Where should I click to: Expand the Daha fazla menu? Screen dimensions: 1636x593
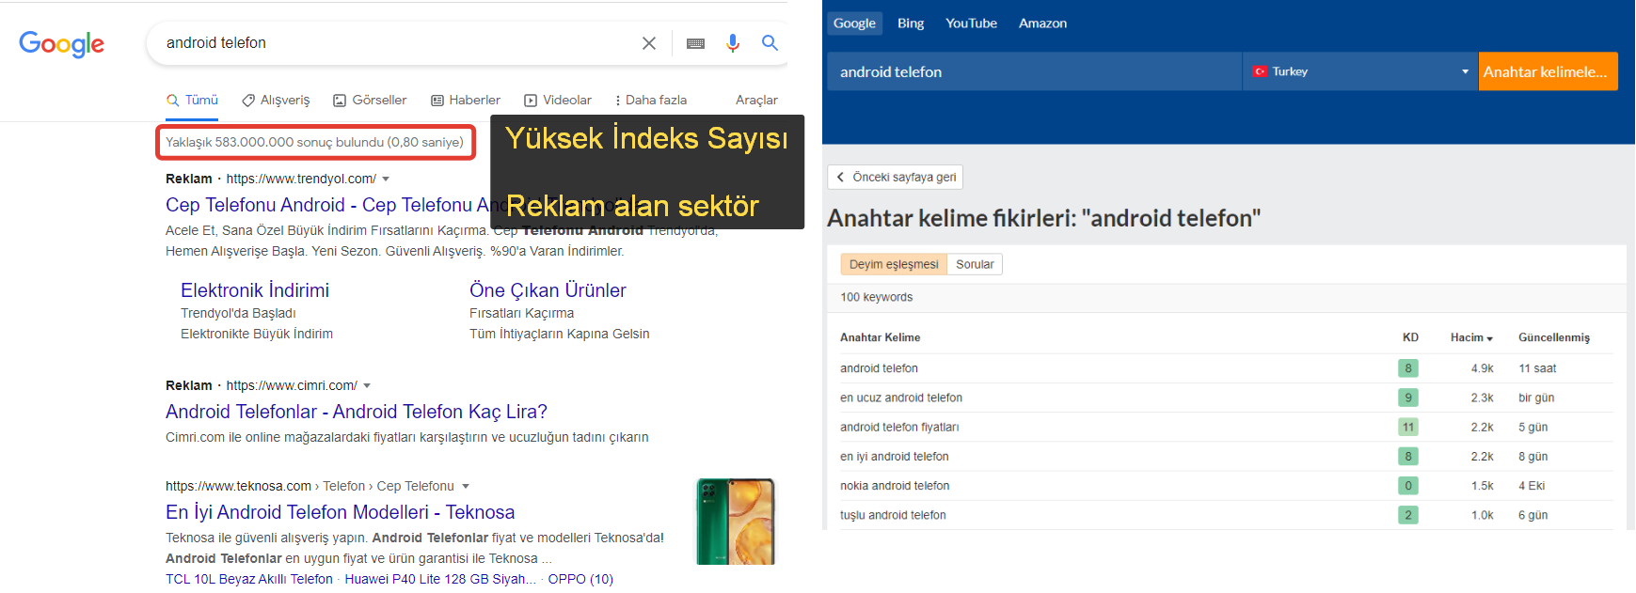(x=651, y=100)
